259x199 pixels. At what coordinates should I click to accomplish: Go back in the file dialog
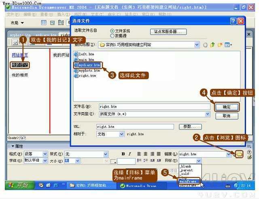coord(205,45)
